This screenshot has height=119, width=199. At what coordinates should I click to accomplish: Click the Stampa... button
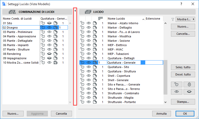183,102
